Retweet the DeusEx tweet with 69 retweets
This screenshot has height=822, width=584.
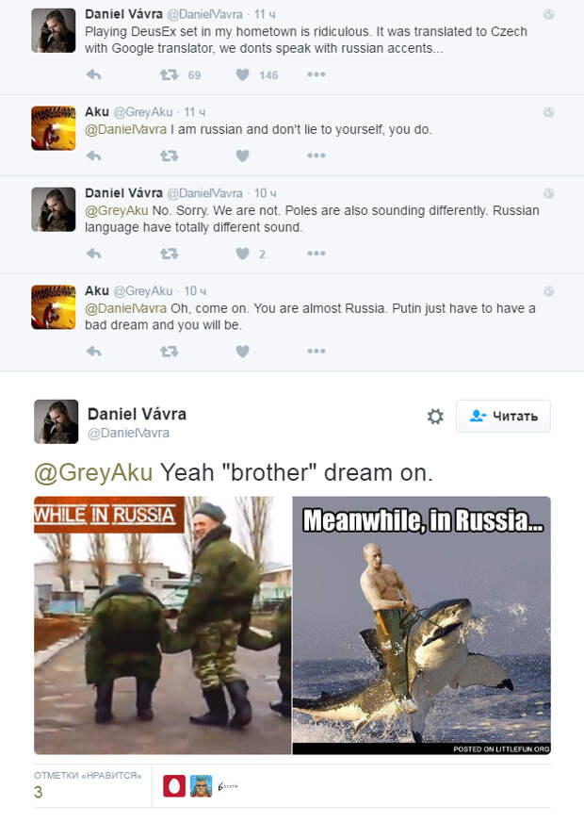169,75
